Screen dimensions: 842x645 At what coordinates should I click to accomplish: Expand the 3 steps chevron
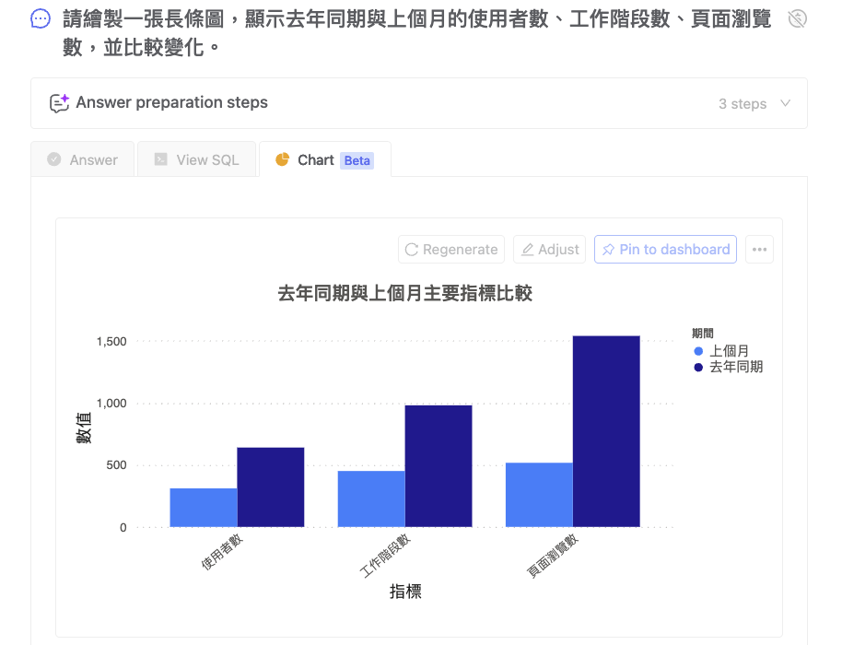[785, 103]
